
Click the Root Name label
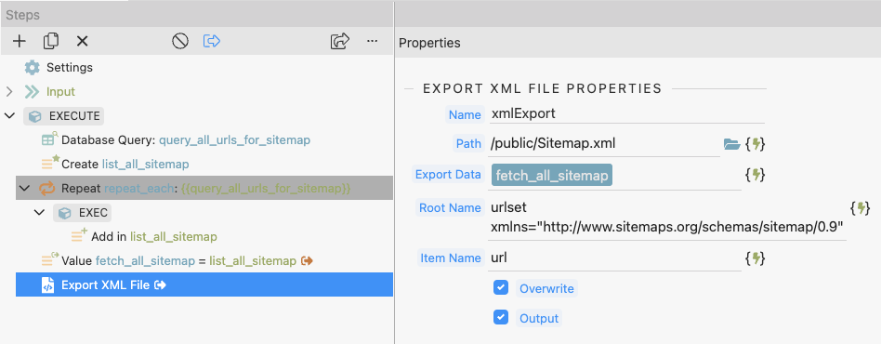coord(450,208)
